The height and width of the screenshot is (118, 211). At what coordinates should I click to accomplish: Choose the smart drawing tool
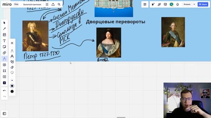click(12, 62)
